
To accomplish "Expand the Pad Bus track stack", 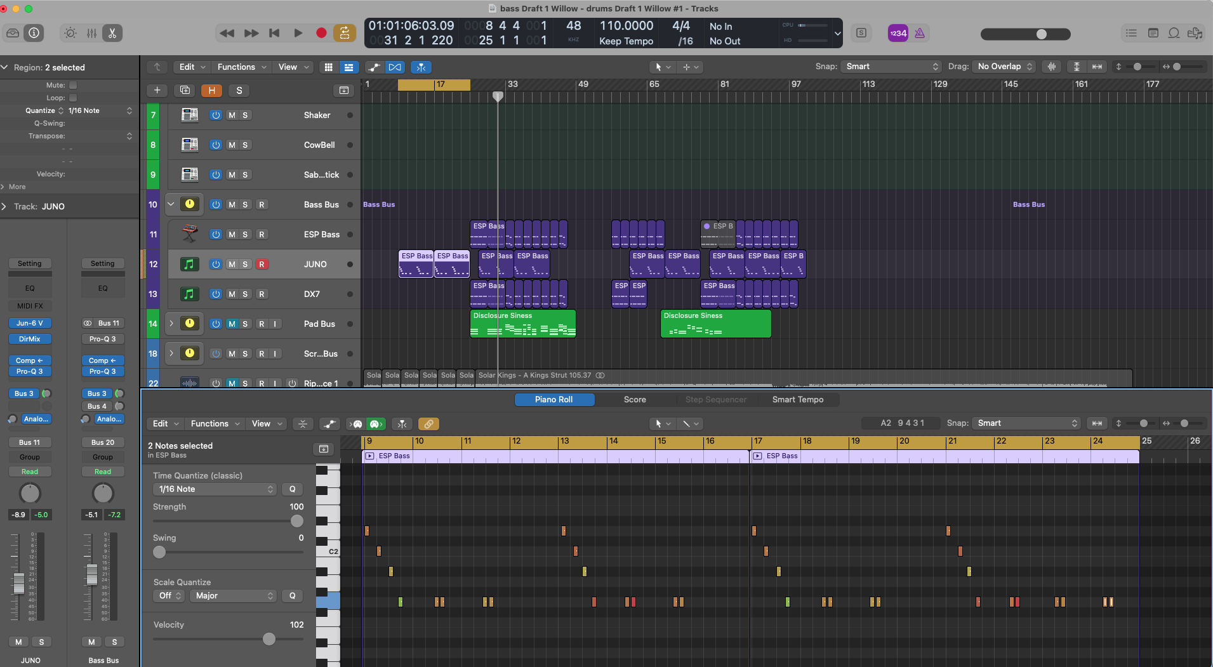I will (171, 324).
